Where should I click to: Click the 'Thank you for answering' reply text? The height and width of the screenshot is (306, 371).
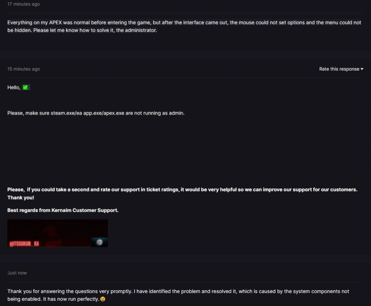pyautogui.click(x=178, y=295)
